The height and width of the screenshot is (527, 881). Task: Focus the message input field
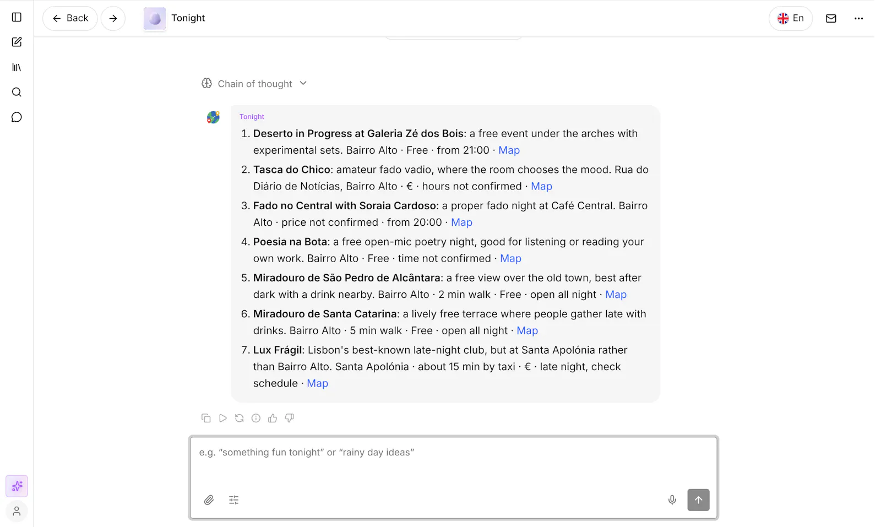453,461
